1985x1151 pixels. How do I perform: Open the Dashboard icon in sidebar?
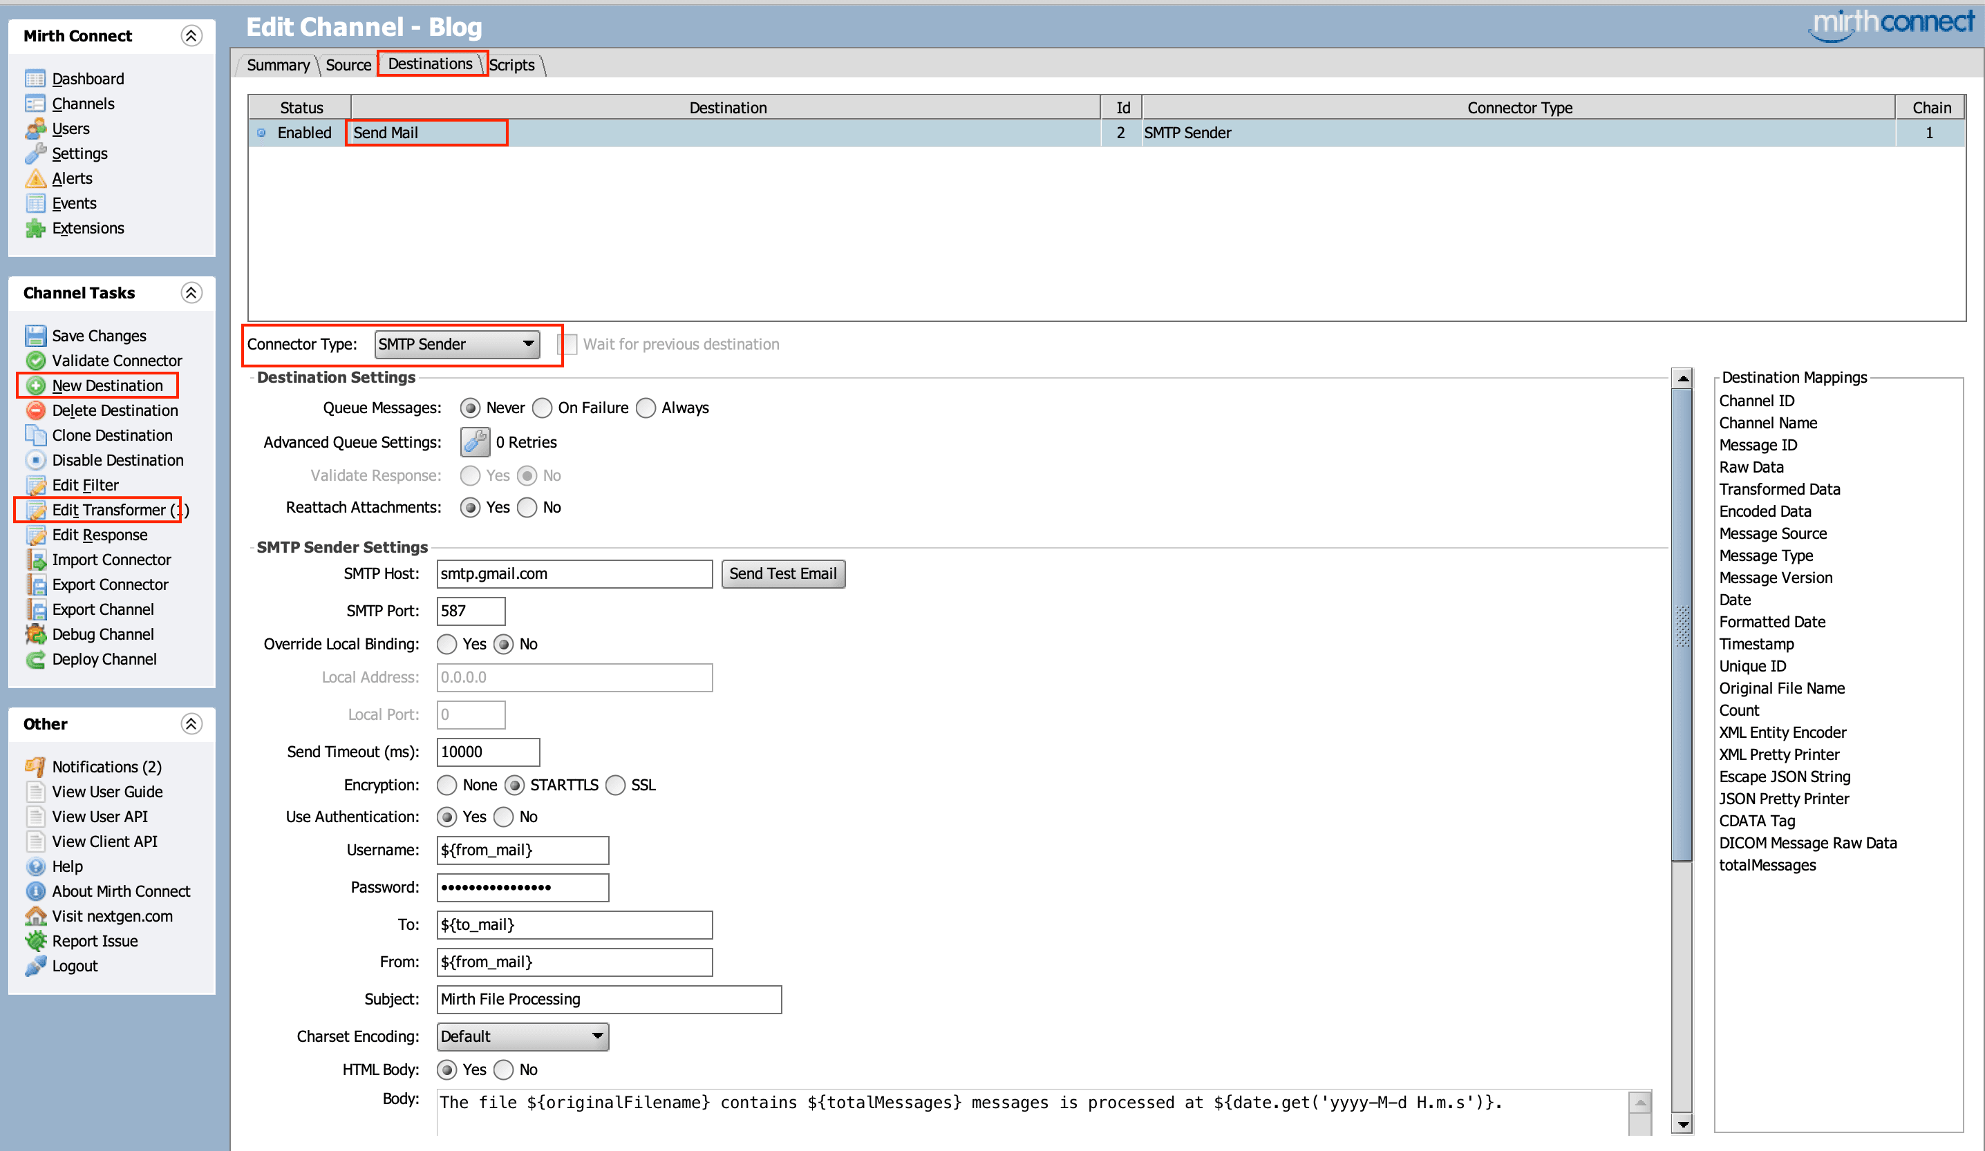(35, 79)
